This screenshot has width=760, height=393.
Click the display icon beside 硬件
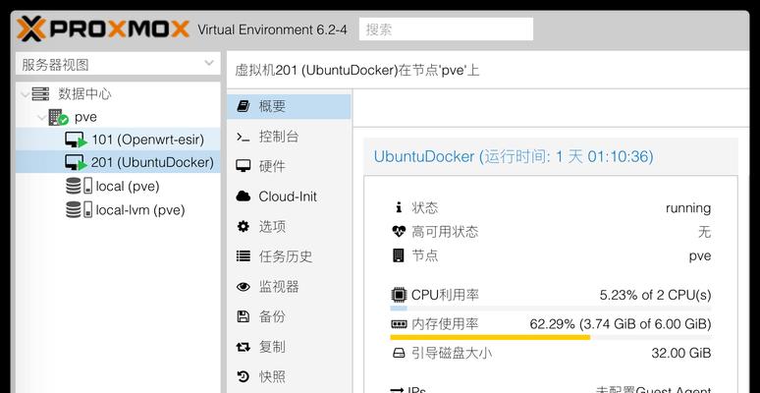(243, 166)
